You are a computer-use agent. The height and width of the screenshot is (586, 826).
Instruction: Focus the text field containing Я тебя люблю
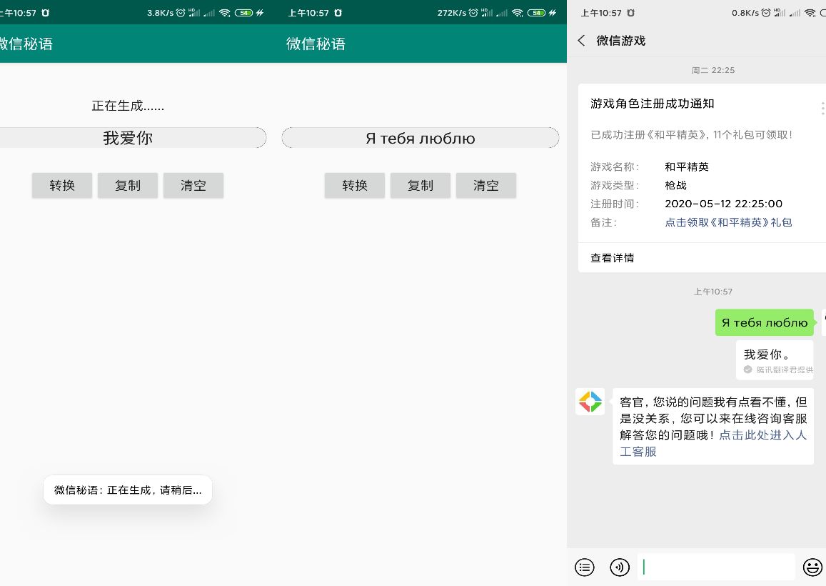tap(420, 138)
